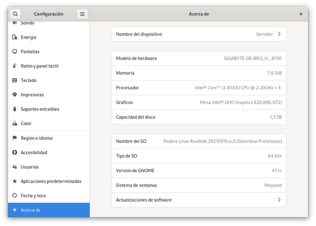The image size is (316, 226).
Task: Open the settings search magnifier button
Action: 15,14
